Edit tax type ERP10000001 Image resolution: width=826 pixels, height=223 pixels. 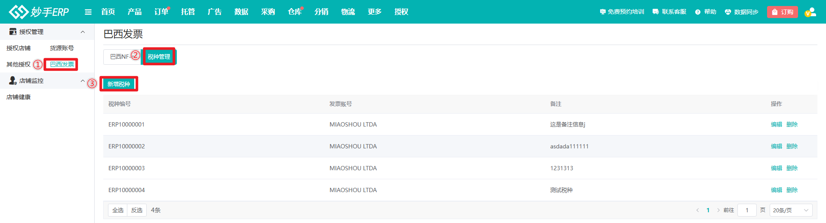point(777,124)
